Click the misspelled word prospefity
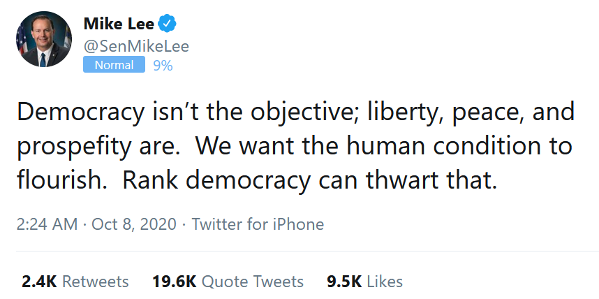 [80, 147]
